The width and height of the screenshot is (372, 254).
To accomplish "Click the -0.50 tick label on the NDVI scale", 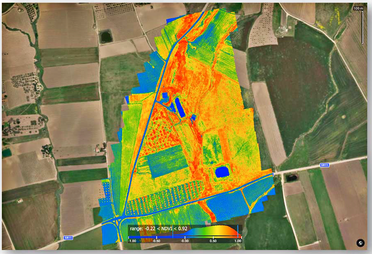I will click(x=157, y=241).
